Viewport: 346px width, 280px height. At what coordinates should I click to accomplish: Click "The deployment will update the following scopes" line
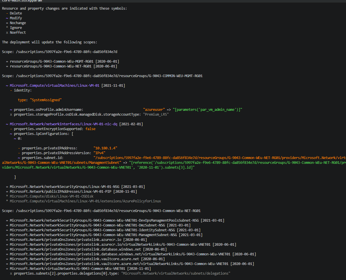[x=50, y=42]
